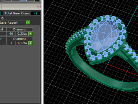Click the green arrow in the 0,33tw row
Image resolution: width=138 pixels, height=104 pixels.
tap(31, 34)
